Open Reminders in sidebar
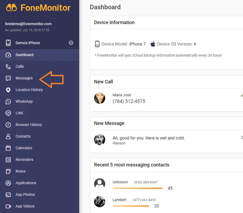243x213 pixels. coord(39,160)
